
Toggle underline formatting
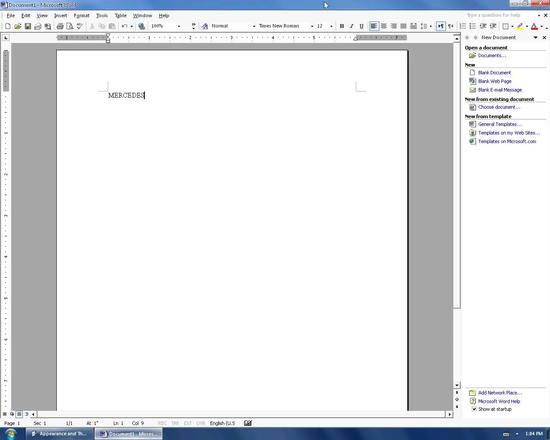pyautogui.click(x=361, y=26)
